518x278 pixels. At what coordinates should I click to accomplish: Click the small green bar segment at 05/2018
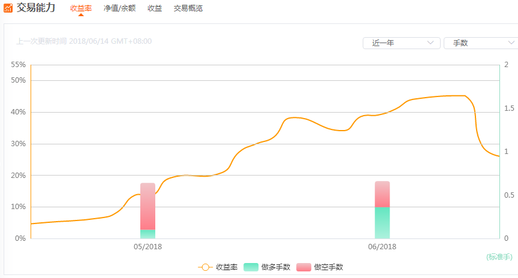pyautogui.click(x=147, y=234)
